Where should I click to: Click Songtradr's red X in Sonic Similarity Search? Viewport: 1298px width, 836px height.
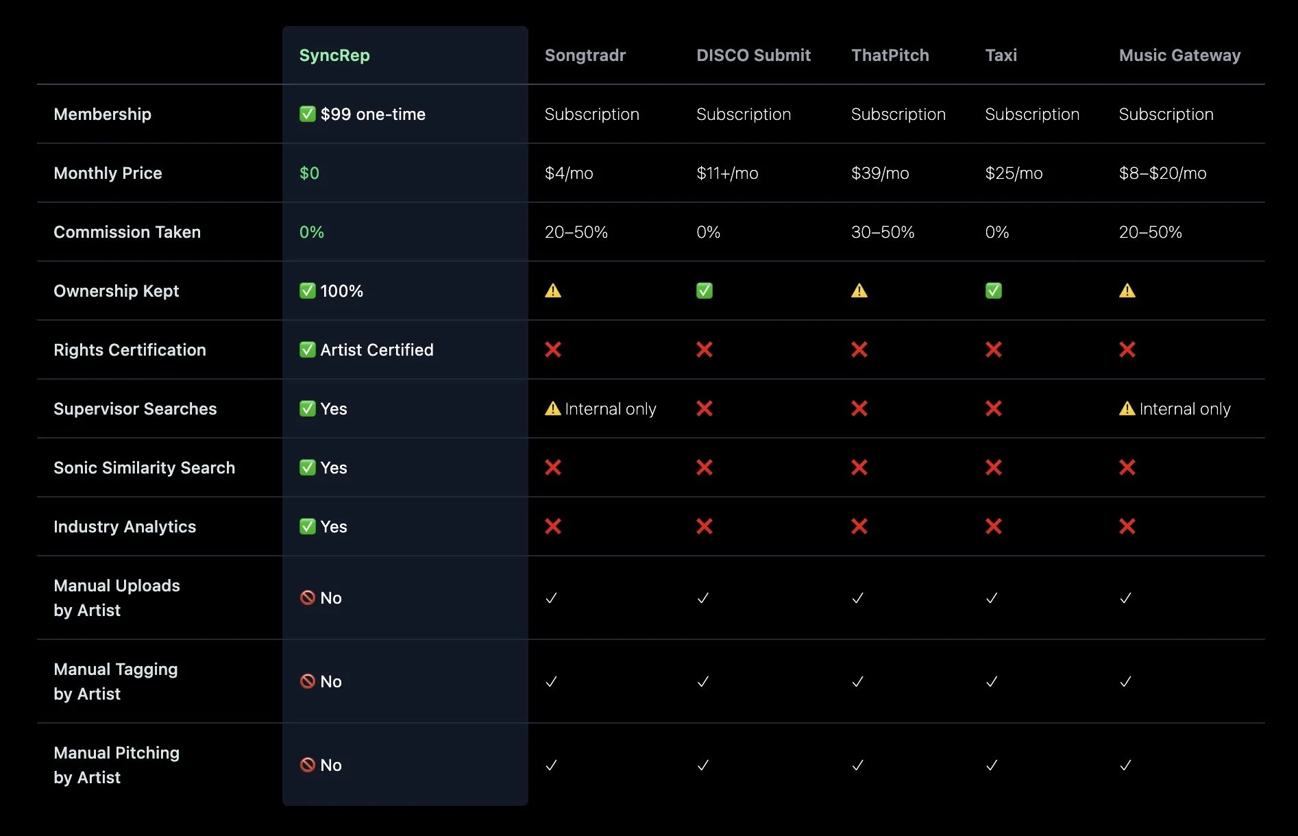tap(553, 467)
